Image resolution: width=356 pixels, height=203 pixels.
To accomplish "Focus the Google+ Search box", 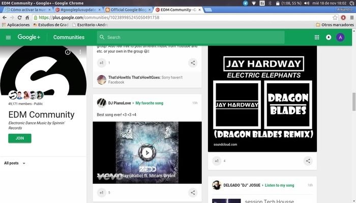I will [x=191, y=38].
